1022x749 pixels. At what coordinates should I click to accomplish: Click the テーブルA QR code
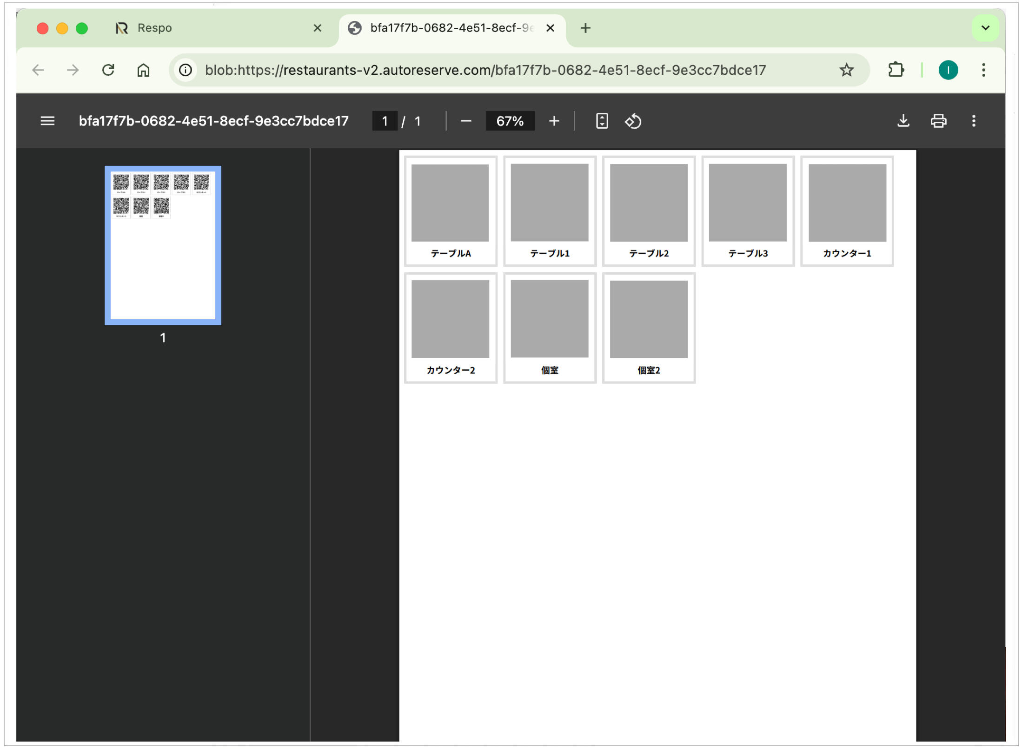click(x=450, y=203)
